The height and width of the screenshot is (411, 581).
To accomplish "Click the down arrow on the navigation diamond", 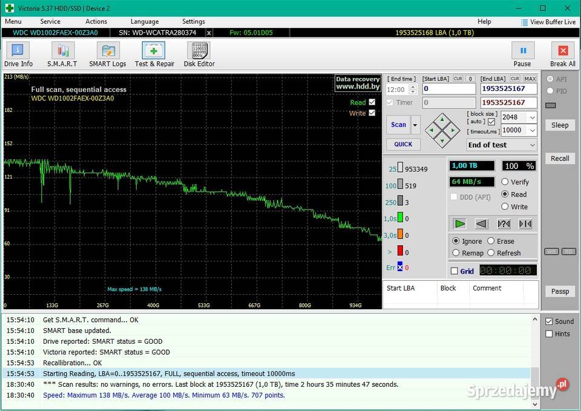I will (x=442, y=141).
